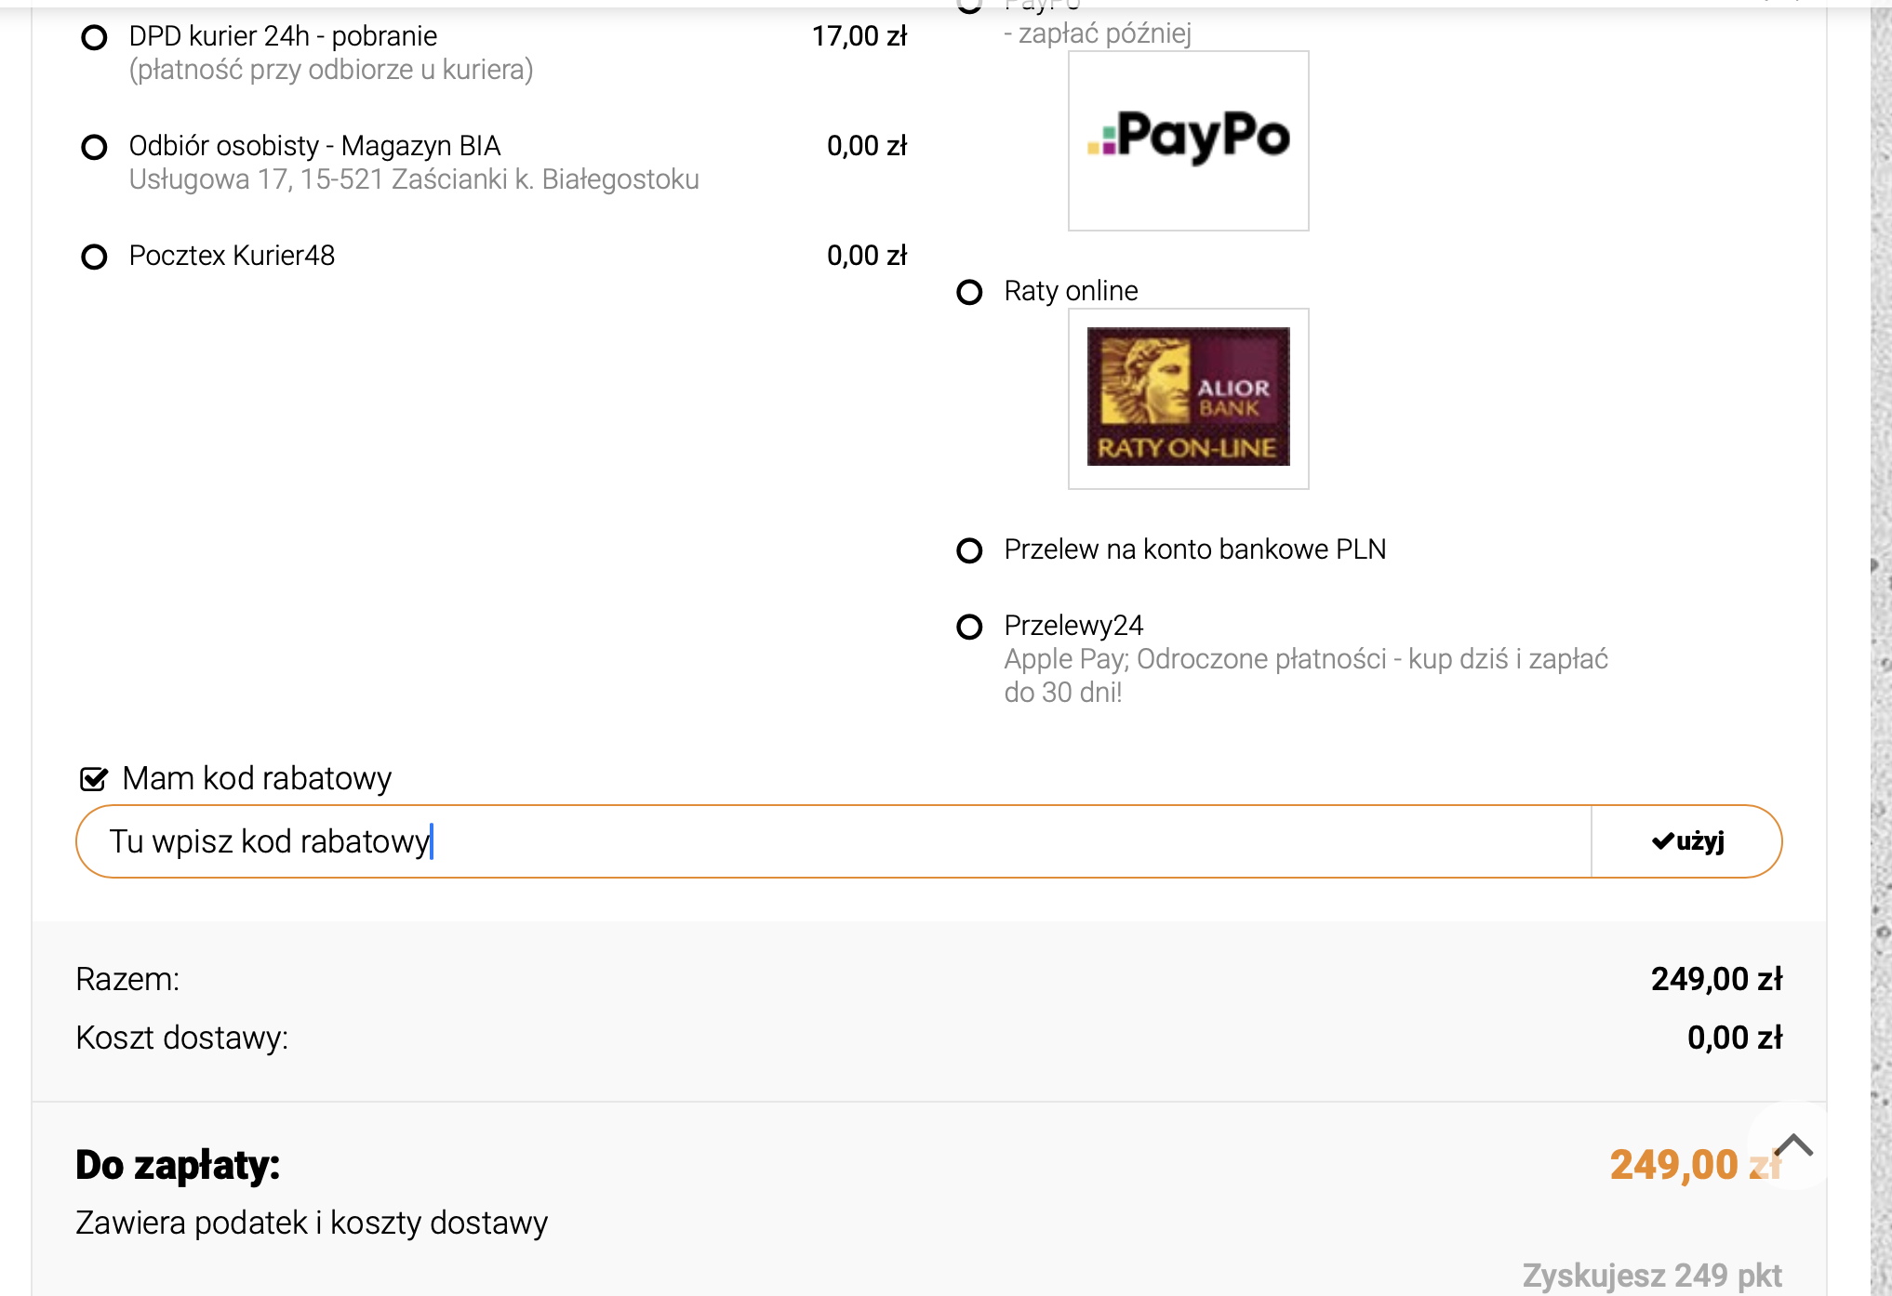Click Odbiór osobisty address text Usługowa 17

coord(414,179)
